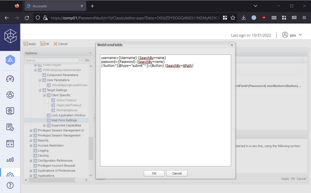Expand the Supported Capabilities node
The width and height of the screenshot is (311, 193).
[44, 125]
